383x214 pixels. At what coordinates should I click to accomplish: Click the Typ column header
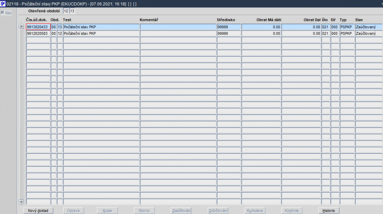click(343, 20)
